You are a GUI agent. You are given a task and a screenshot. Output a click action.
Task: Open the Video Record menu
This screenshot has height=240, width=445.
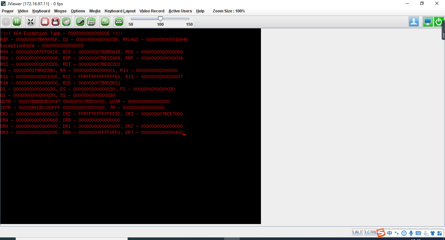(152, 11)
